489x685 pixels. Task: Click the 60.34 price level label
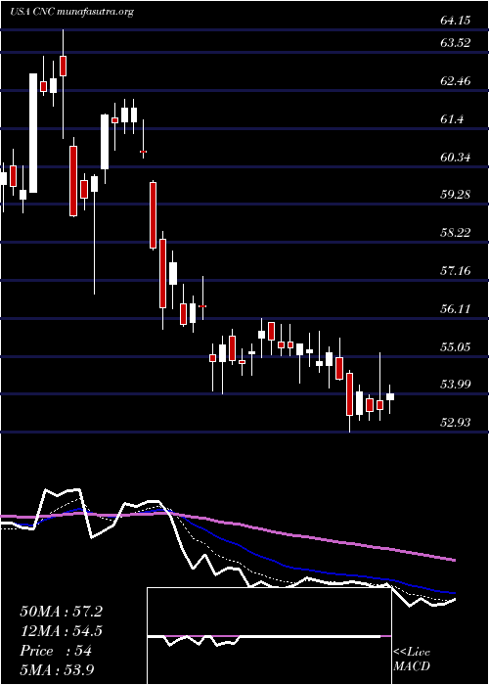coord(456,157)
